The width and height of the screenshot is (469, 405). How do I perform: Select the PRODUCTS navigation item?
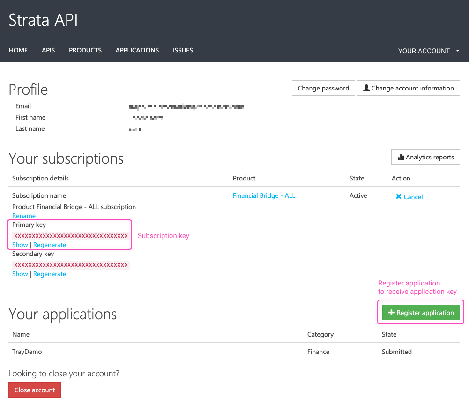click(x=85, y=50)
